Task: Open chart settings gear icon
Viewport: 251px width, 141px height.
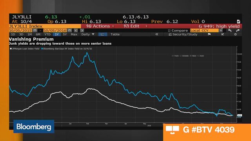Action: [x=235, y=34]
